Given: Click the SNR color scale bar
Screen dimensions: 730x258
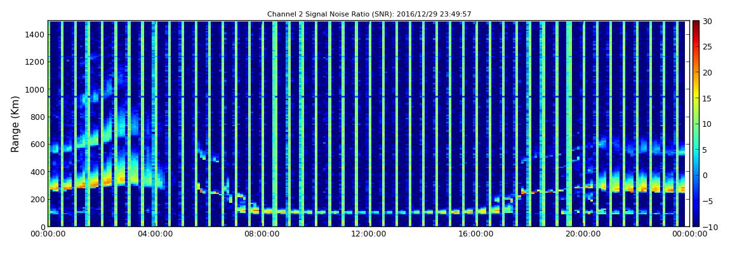Looking at the screenshot, I should [x=696, y=124].
